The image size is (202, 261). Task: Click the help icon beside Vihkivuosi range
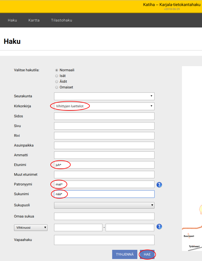159,227
